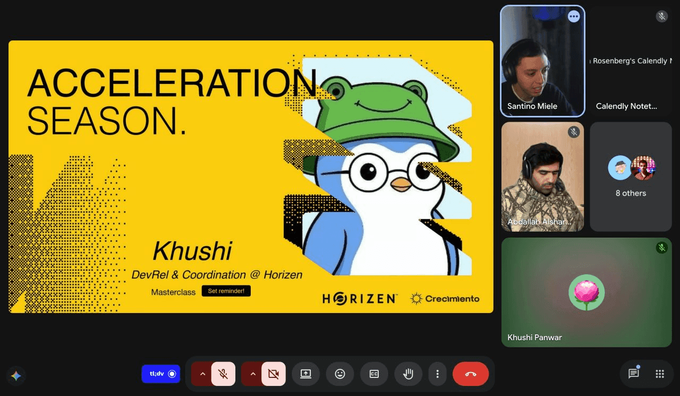Click the Masterclass label on slide
The width and height of the screenshot is (680, 396).
(x=173, y=292)
